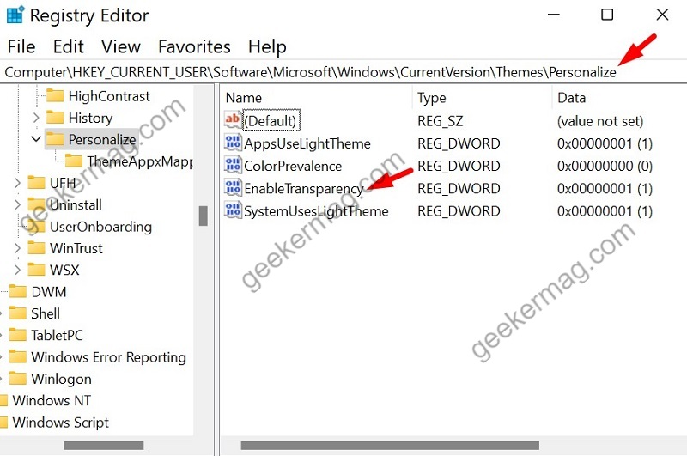687x456 pixels.
Task: Expand the History tree node
Action: click(x=36, y=118)
